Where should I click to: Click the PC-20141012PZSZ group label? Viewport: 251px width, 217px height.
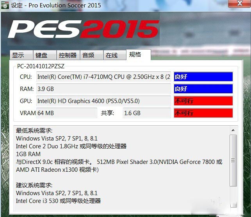click(41, 66)
